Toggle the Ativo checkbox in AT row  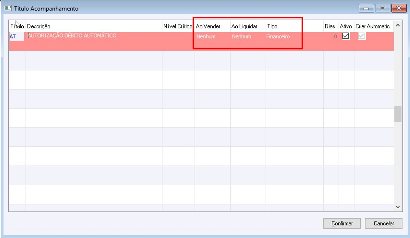[345, 36]
